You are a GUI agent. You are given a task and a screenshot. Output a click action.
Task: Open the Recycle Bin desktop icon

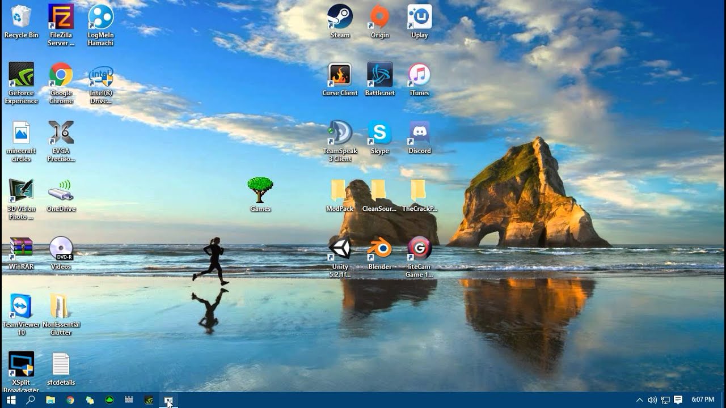[x=22, y=22]
